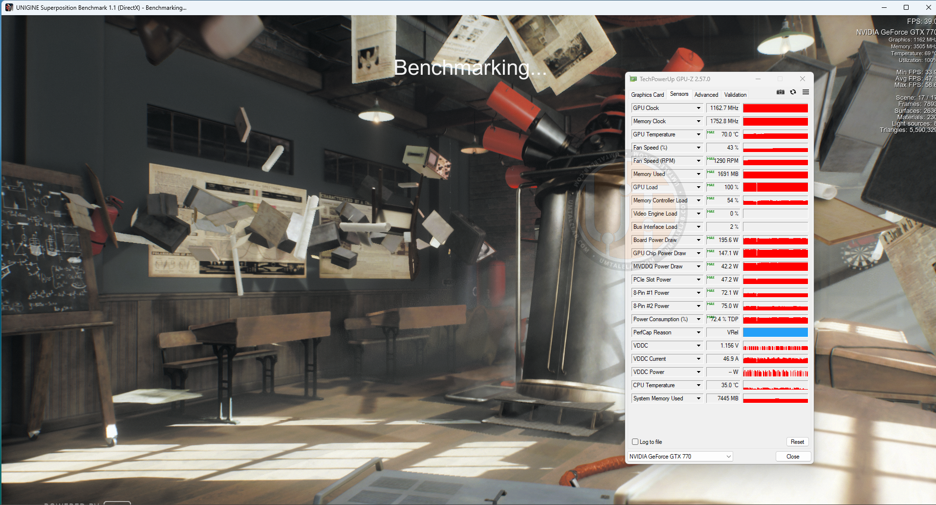Click the Board Power Draw value 195.6 W
Image resolution: width=936 pixels, height=505 pixels.
click(724, 240)
